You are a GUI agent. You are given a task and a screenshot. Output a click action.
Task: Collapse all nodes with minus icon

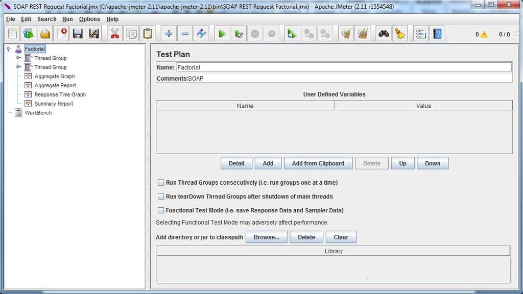(185, 34)
